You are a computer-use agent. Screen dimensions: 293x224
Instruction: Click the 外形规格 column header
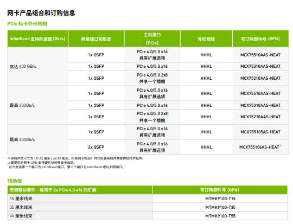click(206, 39)
